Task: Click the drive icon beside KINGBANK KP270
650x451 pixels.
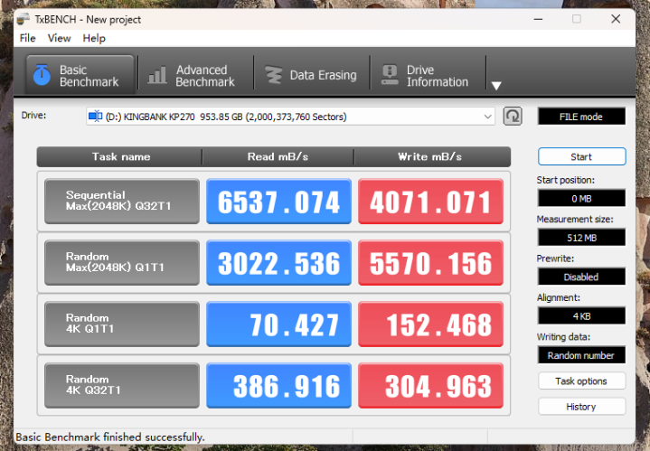Action: click(95, 117)
